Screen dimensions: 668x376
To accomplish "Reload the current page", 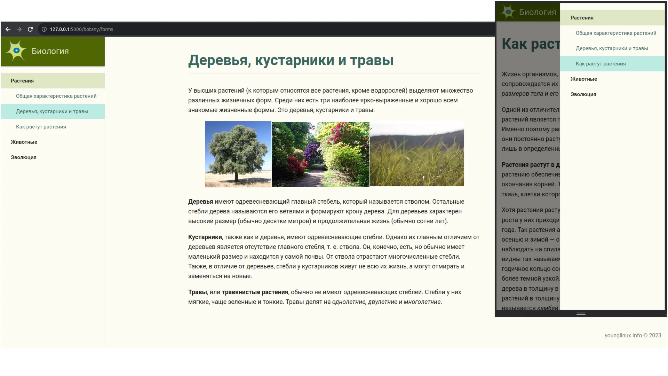I will click(30, 29).
